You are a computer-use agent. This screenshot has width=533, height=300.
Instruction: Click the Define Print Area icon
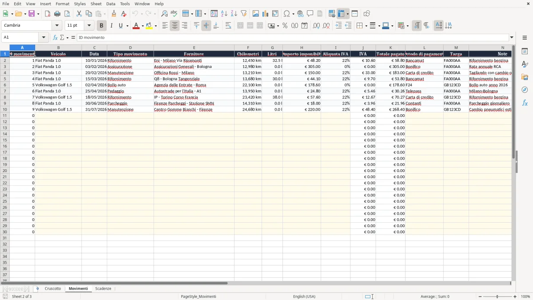332,14
